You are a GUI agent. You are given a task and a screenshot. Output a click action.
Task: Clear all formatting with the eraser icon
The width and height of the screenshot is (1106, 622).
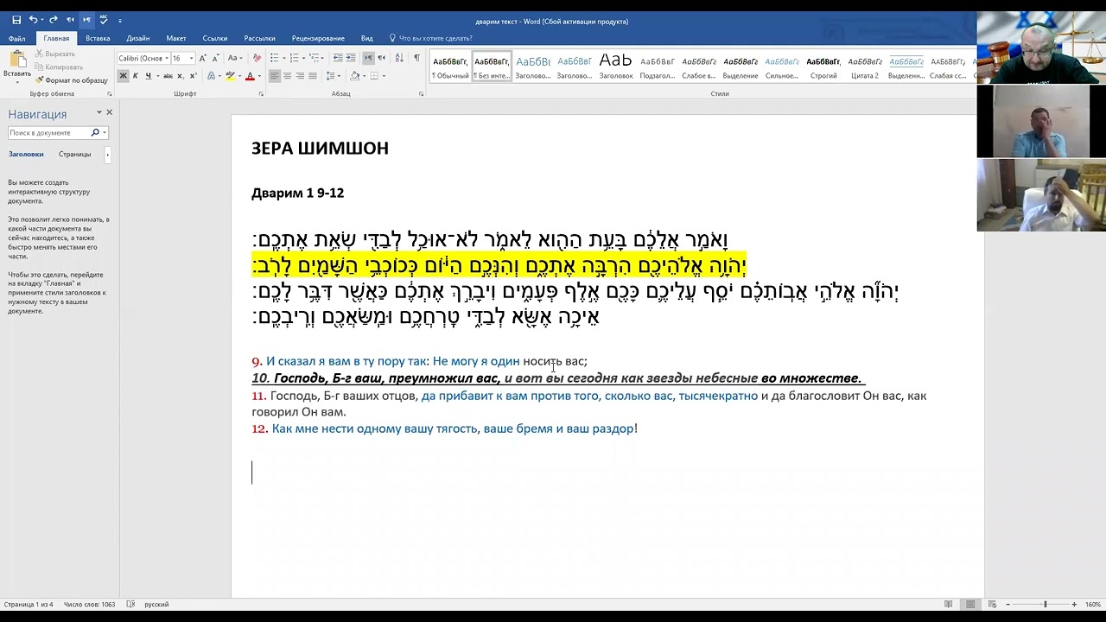click(x=257, y=58)
